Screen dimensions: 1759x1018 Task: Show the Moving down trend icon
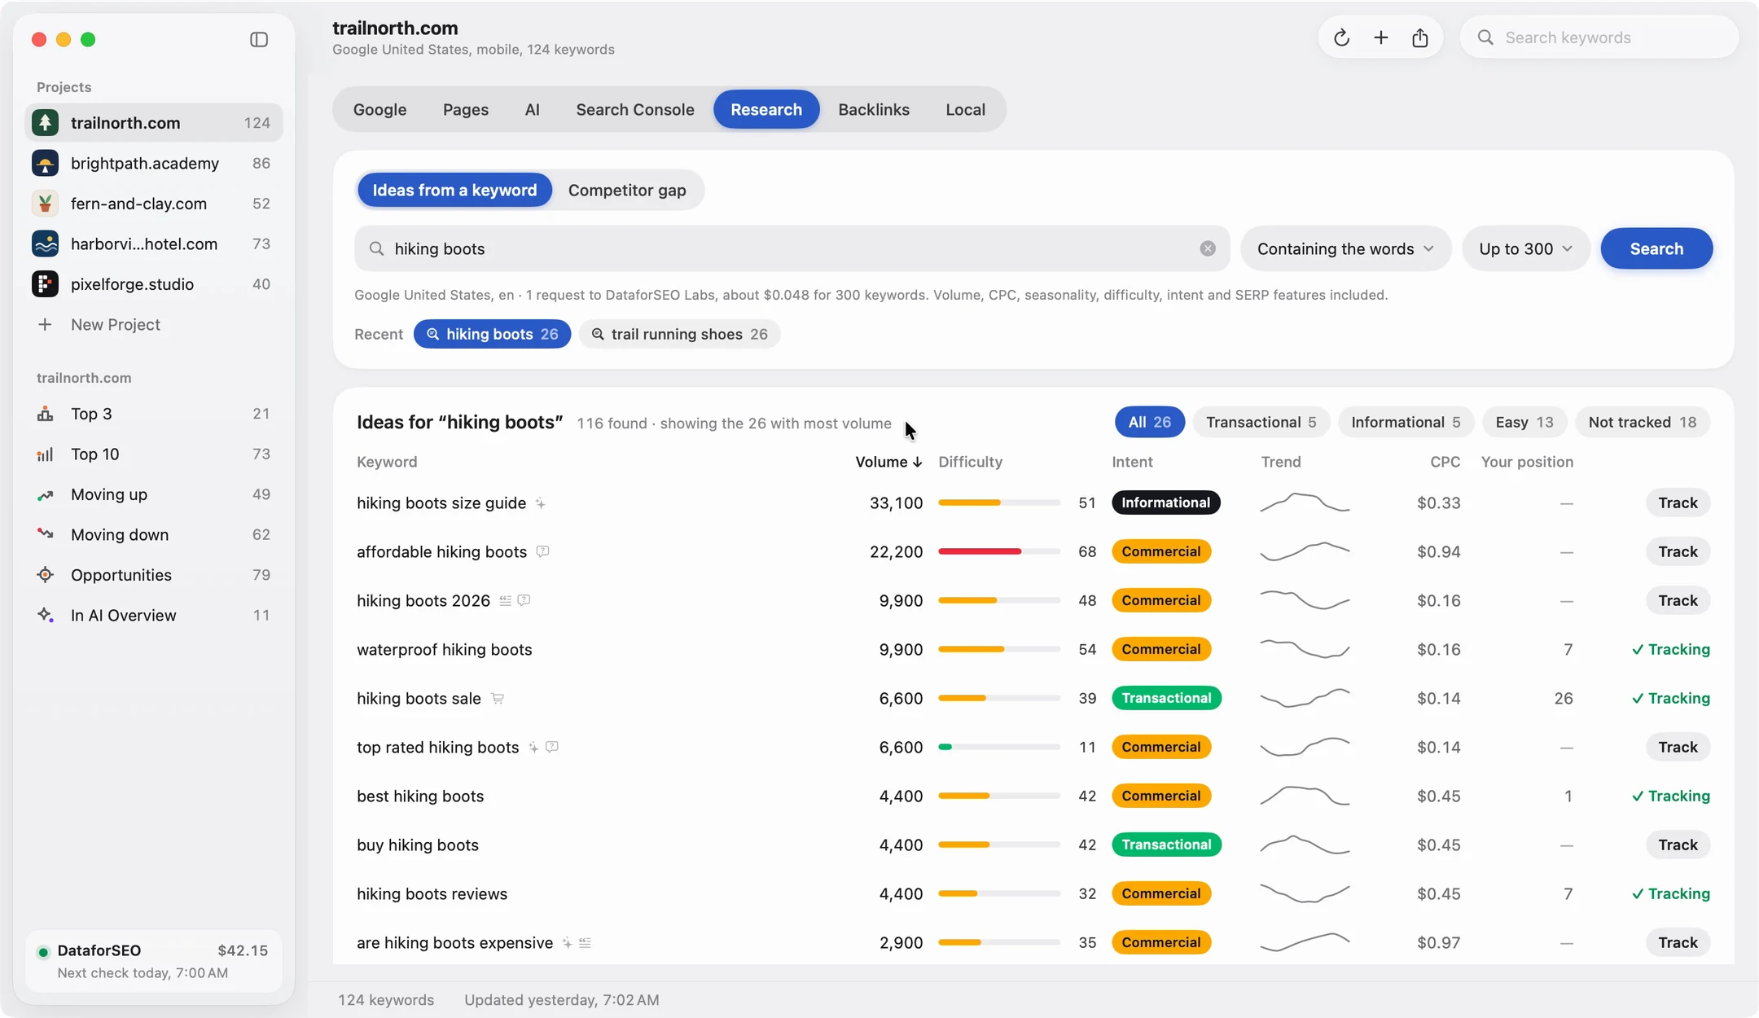tap(45, 534)
